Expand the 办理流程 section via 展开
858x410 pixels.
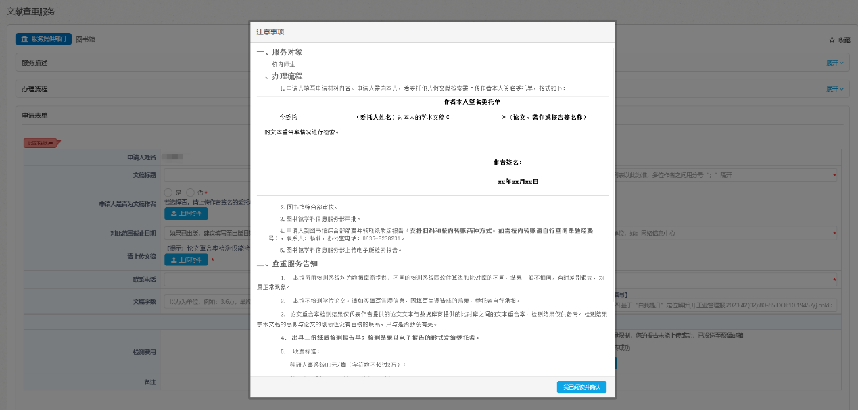click(835, 89)
